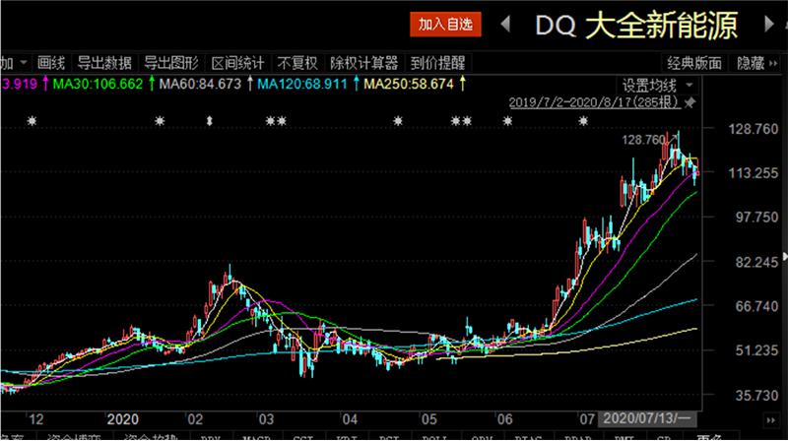Screen dimensions: 788x441
Task: Hide the panel with 隐藏 button
Action: point(751,63)
